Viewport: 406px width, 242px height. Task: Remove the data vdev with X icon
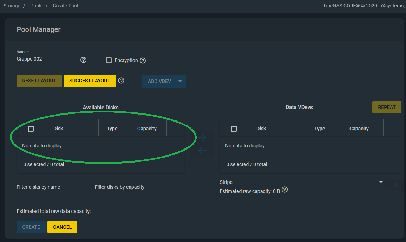click(395, 185)
